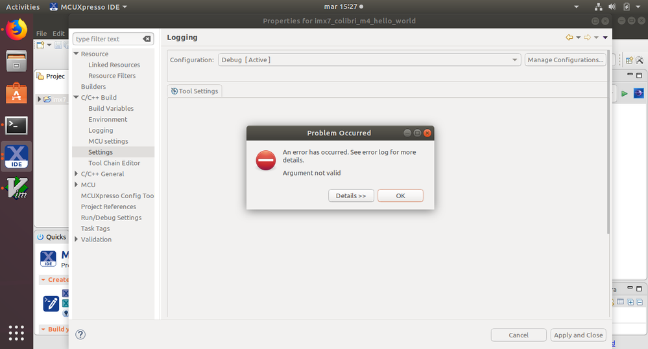Select Resource Filters in the properties tree
The height and width of the screenshot is (349, 648).
pyautogui.click(x=112, y=76)
